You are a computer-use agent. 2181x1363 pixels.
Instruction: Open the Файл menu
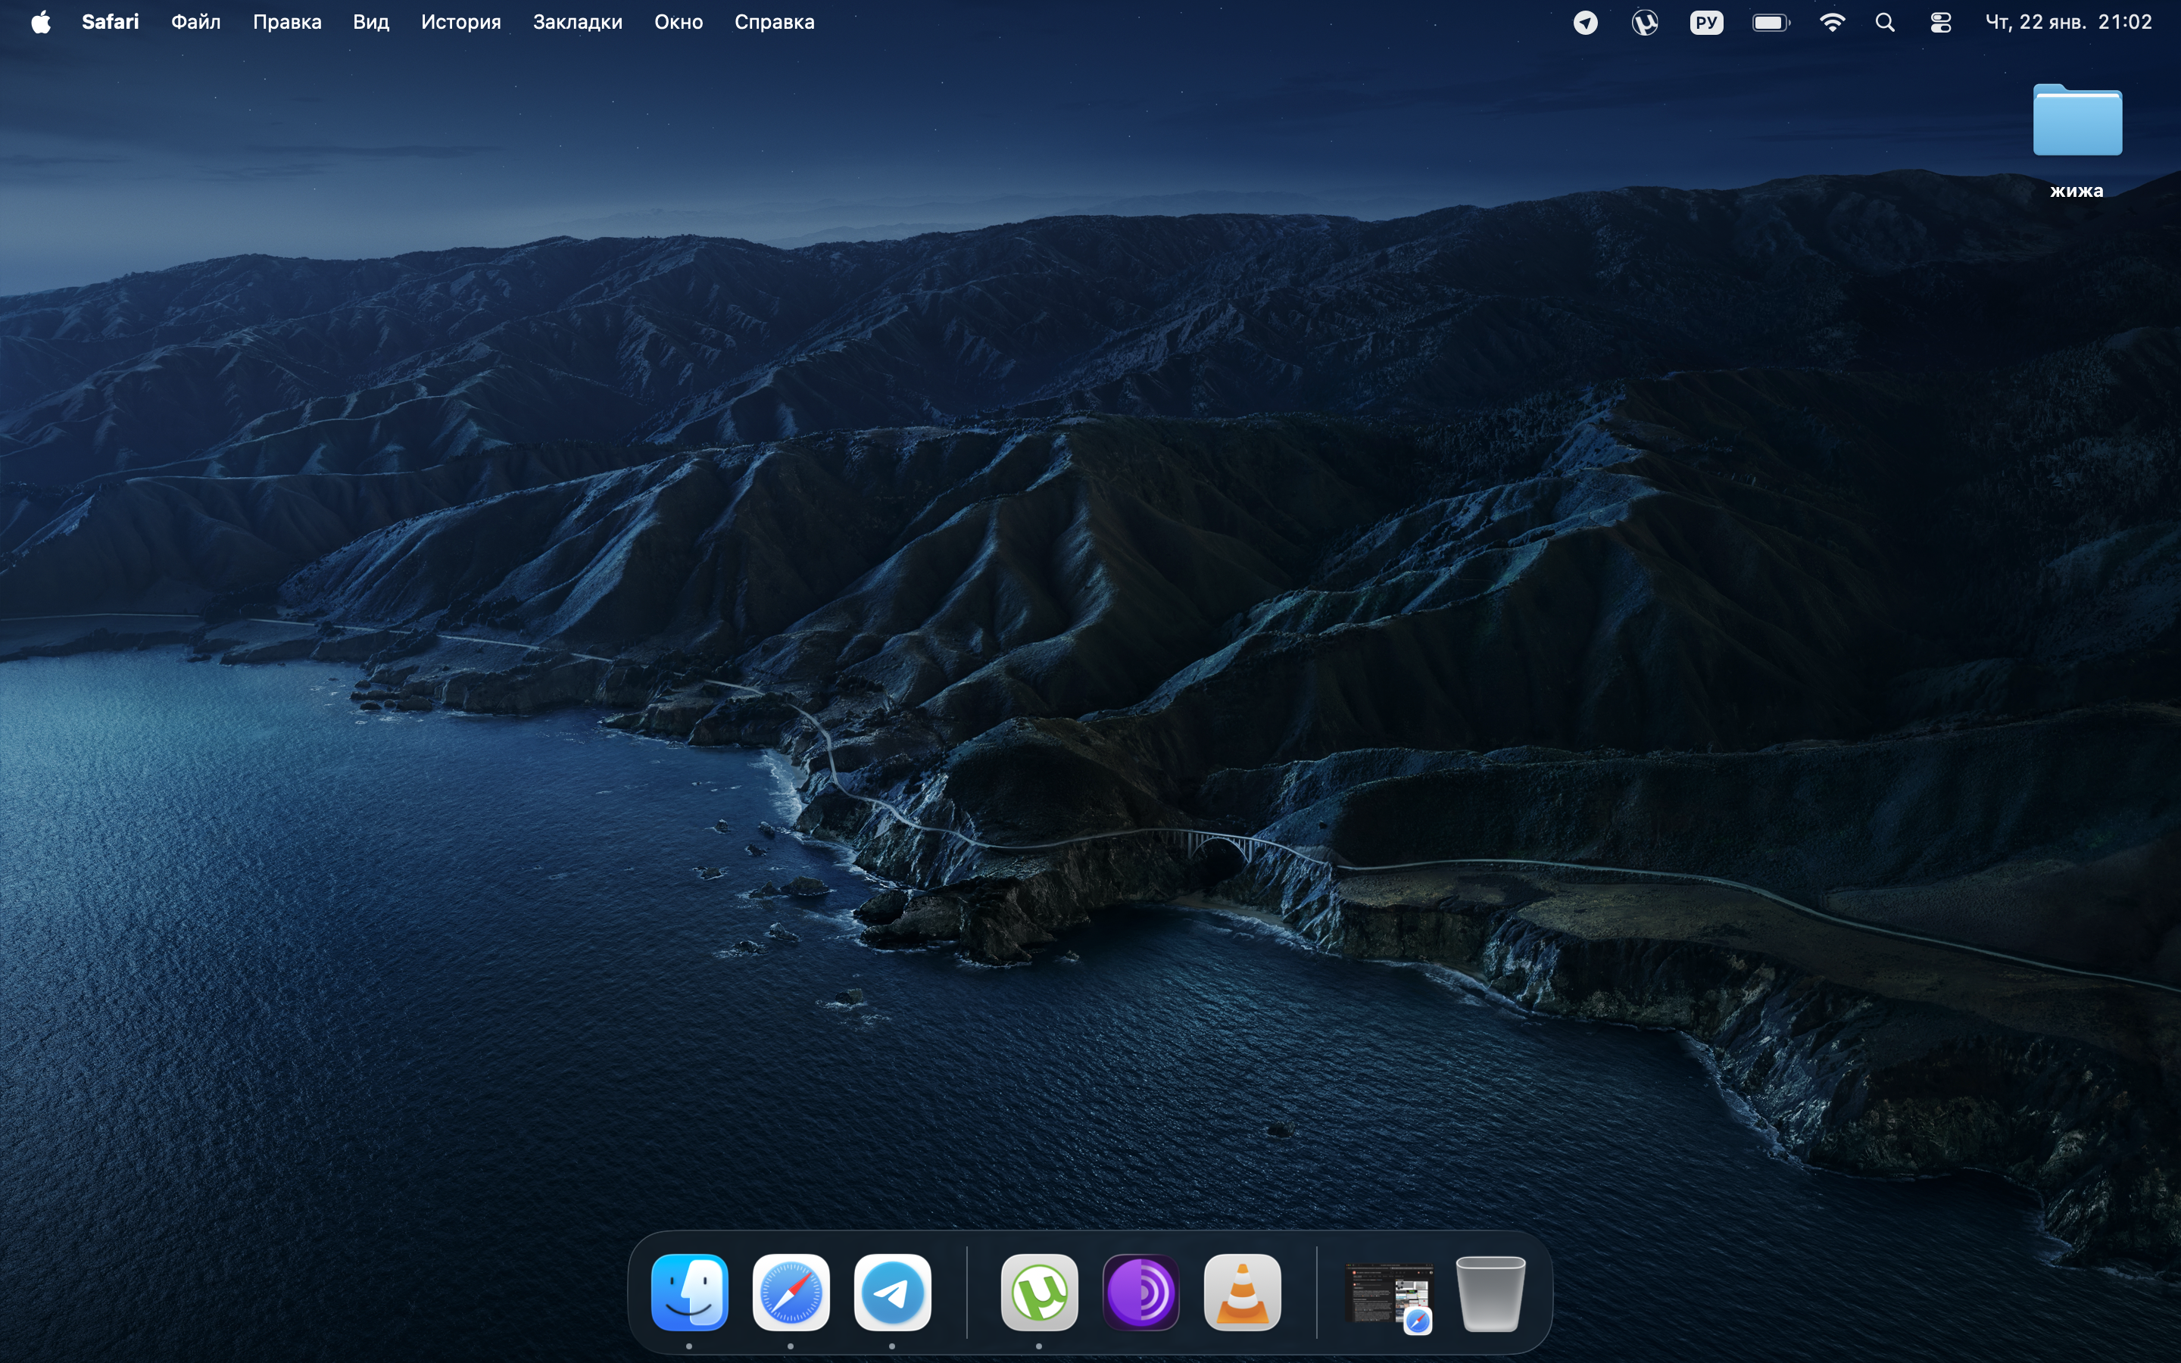(195, 23)
